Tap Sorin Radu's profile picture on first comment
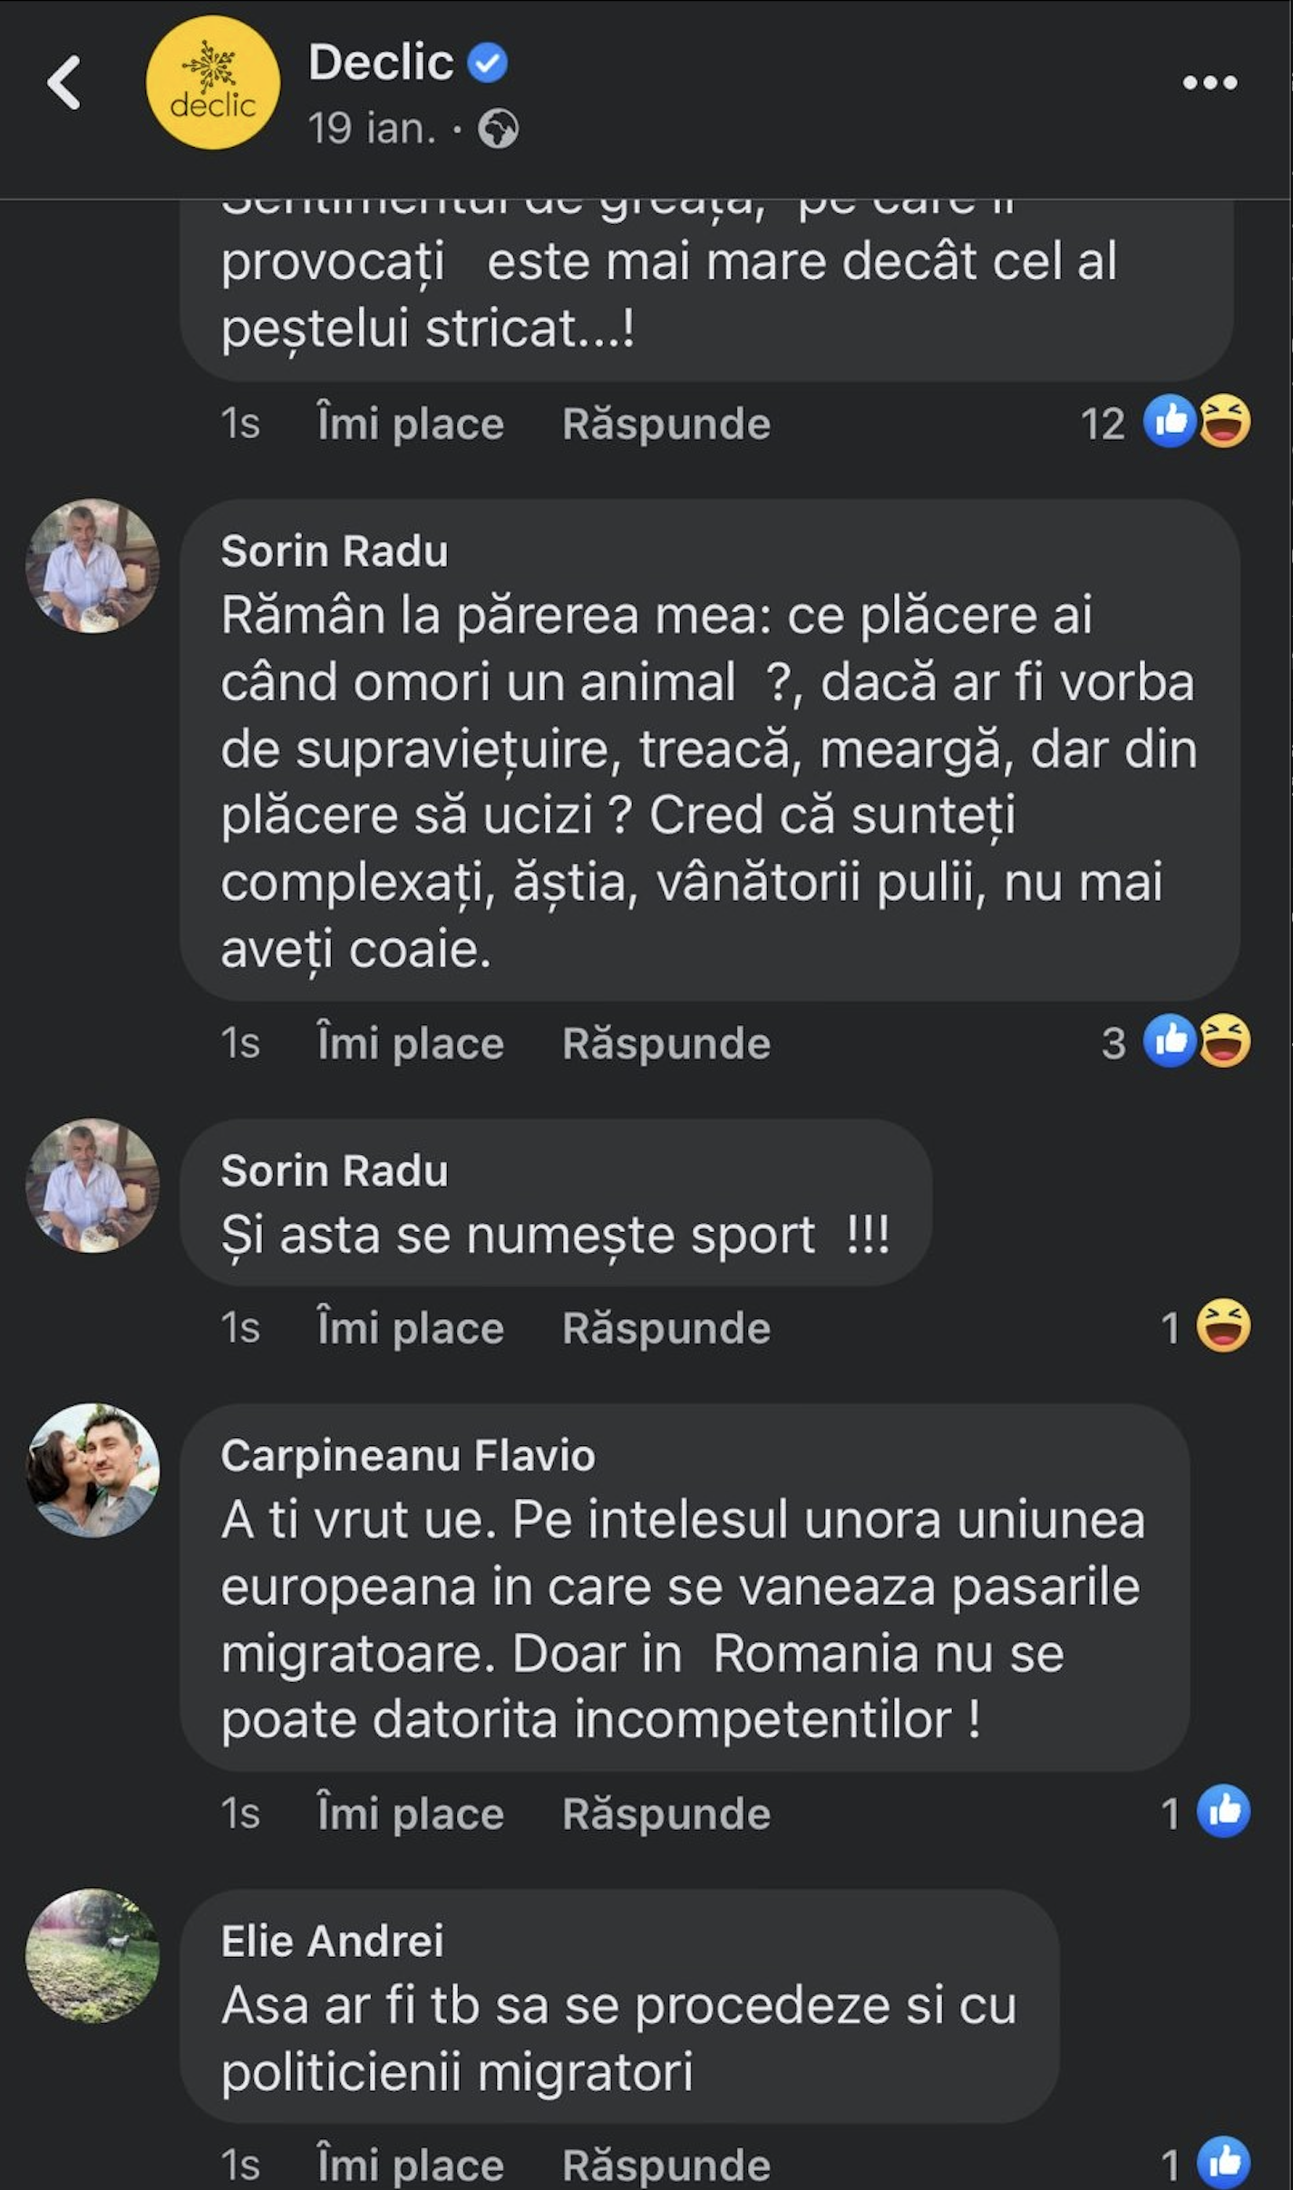Screen dimensions: 1293x2190 (x=92, y=566)
